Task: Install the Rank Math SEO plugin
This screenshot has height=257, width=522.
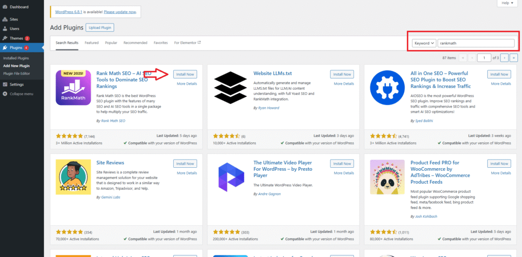Action: 185,74
